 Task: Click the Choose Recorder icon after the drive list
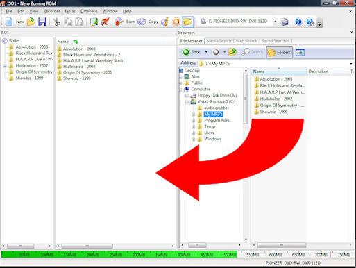click(284, 22)
